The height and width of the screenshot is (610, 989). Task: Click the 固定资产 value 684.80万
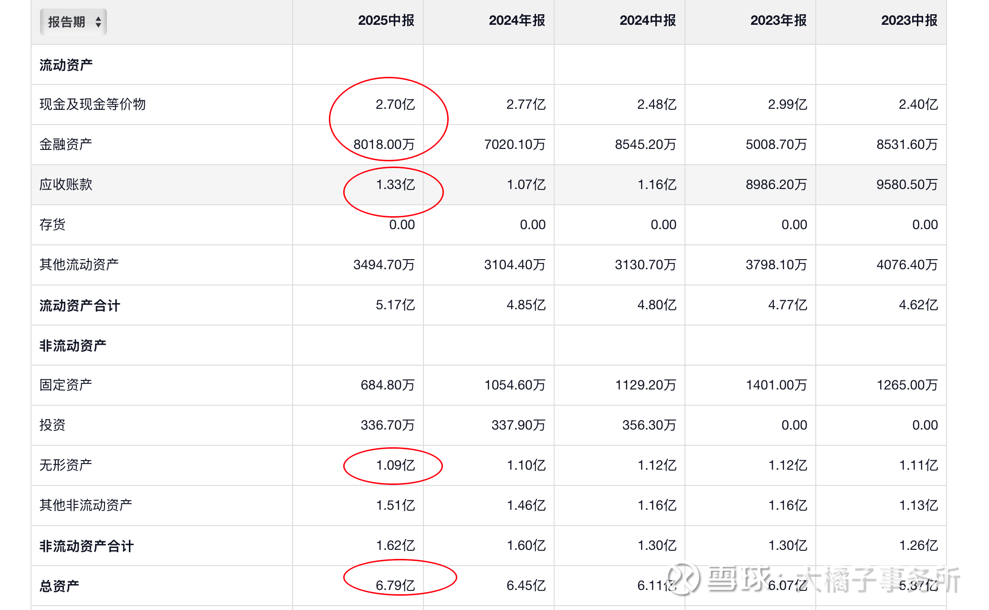tap(387, 385)
